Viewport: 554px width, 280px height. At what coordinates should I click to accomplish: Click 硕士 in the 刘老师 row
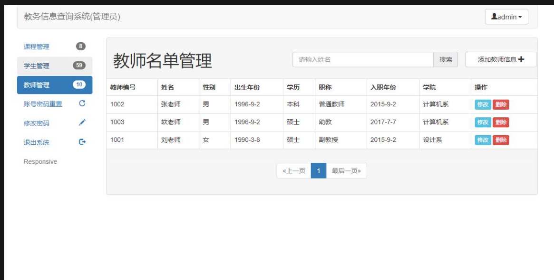point(293,140)
